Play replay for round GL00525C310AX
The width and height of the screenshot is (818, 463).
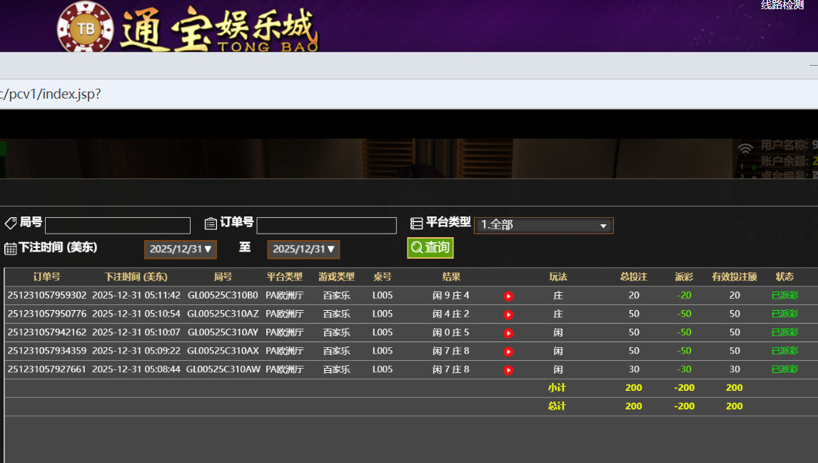[508, 352]
